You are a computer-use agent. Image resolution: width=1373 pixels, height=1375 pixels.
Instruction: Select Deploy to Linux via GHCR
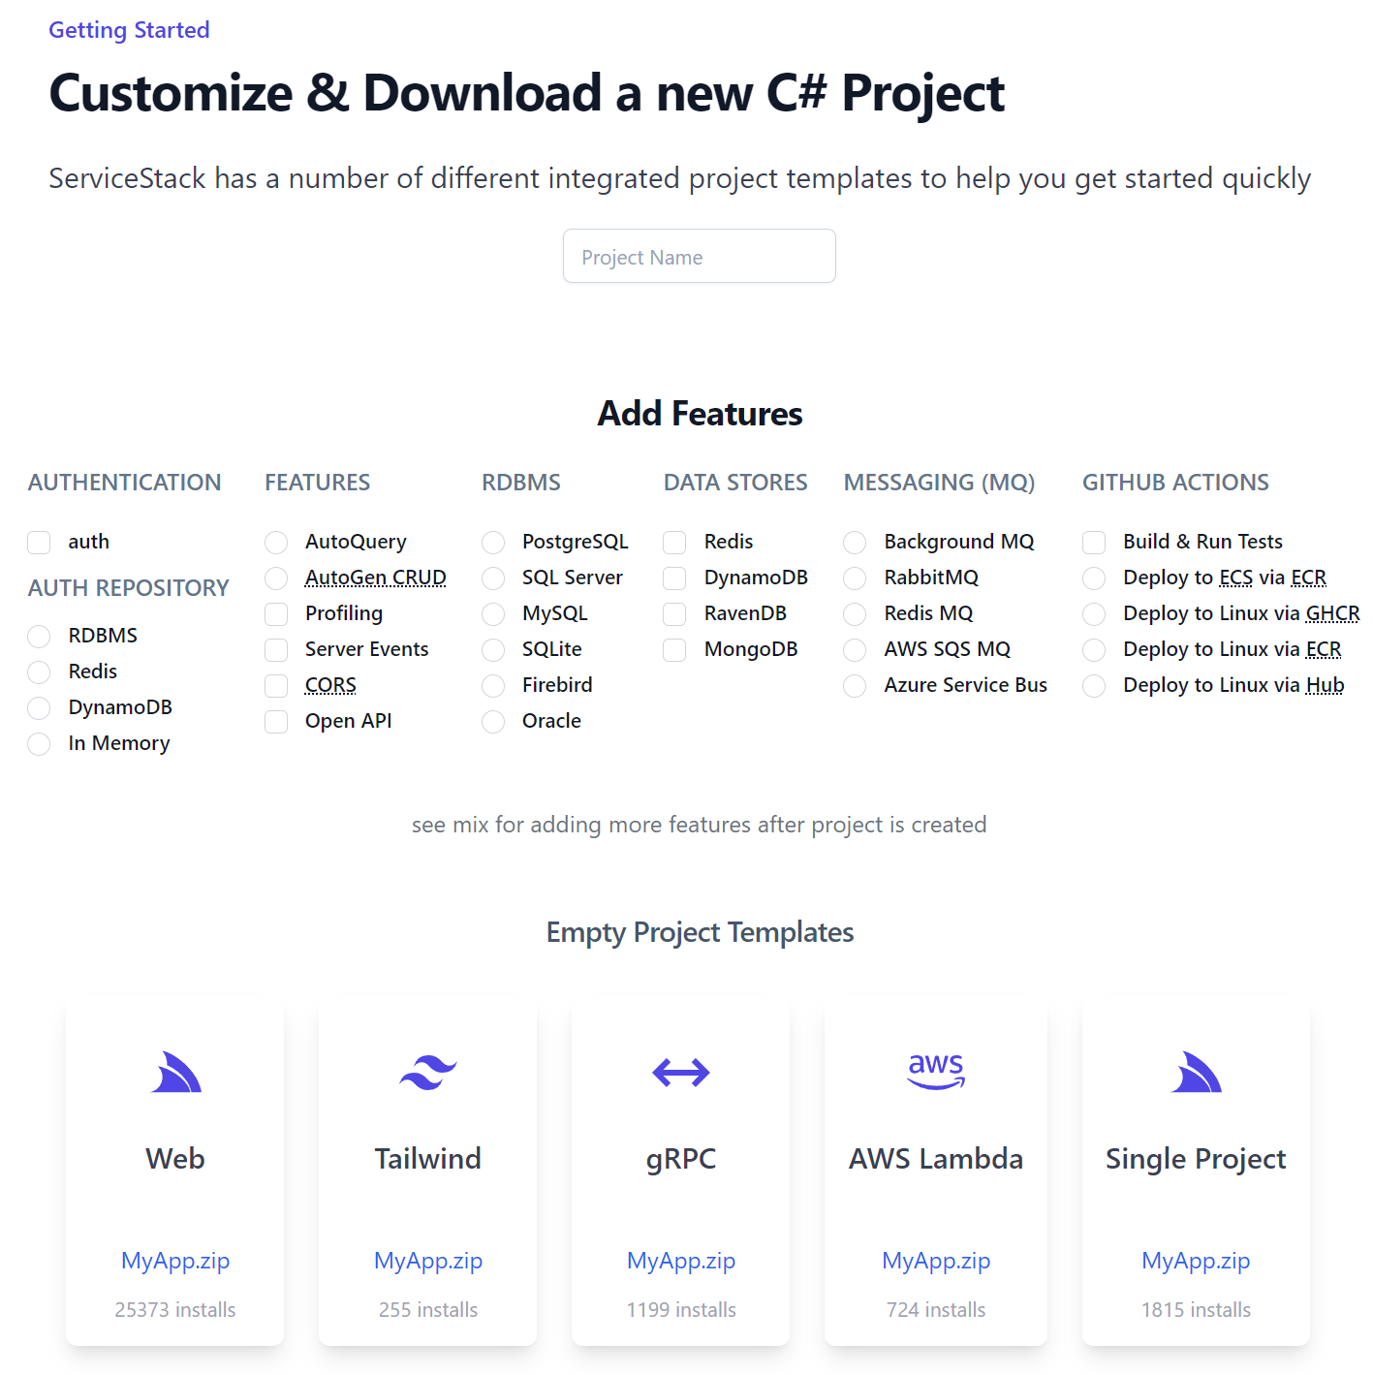click(x=1094, y=614)
